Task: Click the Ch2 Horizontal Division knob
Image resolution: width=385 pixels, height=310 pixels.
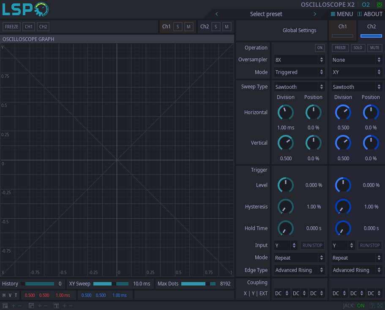Action: point(343,112)
